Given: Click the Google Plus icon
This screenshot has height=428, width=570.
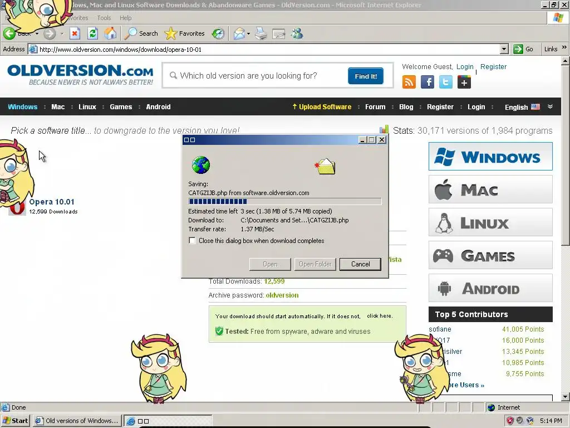Looking at the screenshot, I should pos(464,82).
